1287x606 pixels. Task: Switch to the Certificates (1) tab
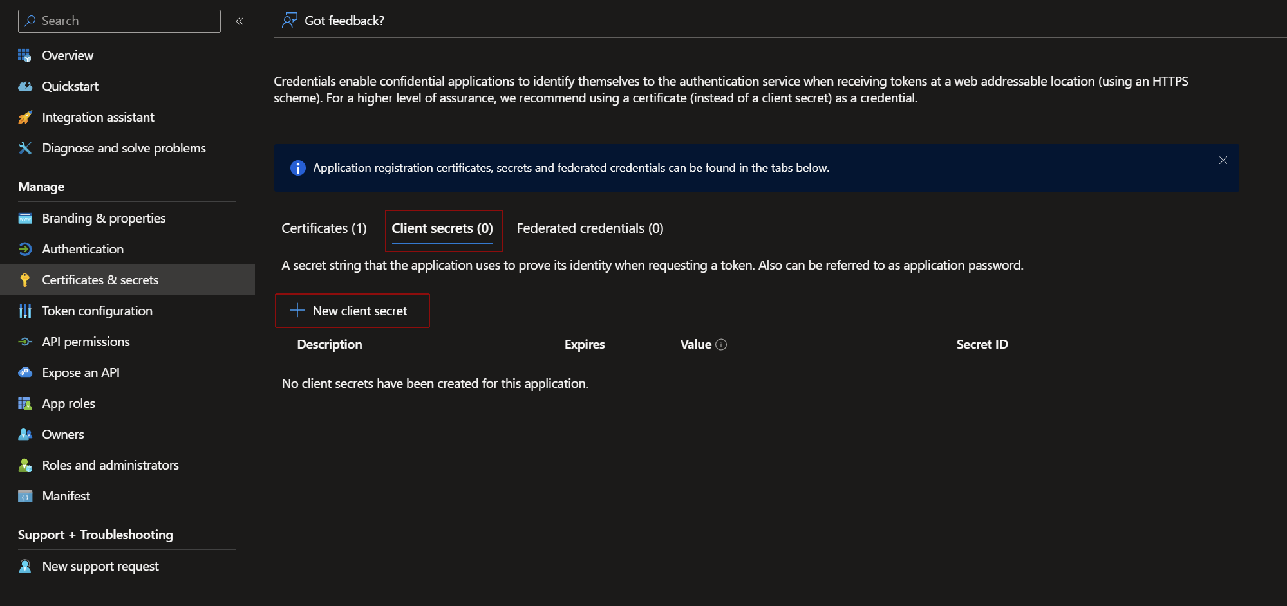tap(324, 228)
